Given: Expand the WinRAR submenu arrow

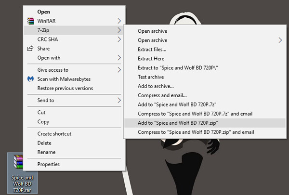Looking at the screenshot, I should (119, 21).
